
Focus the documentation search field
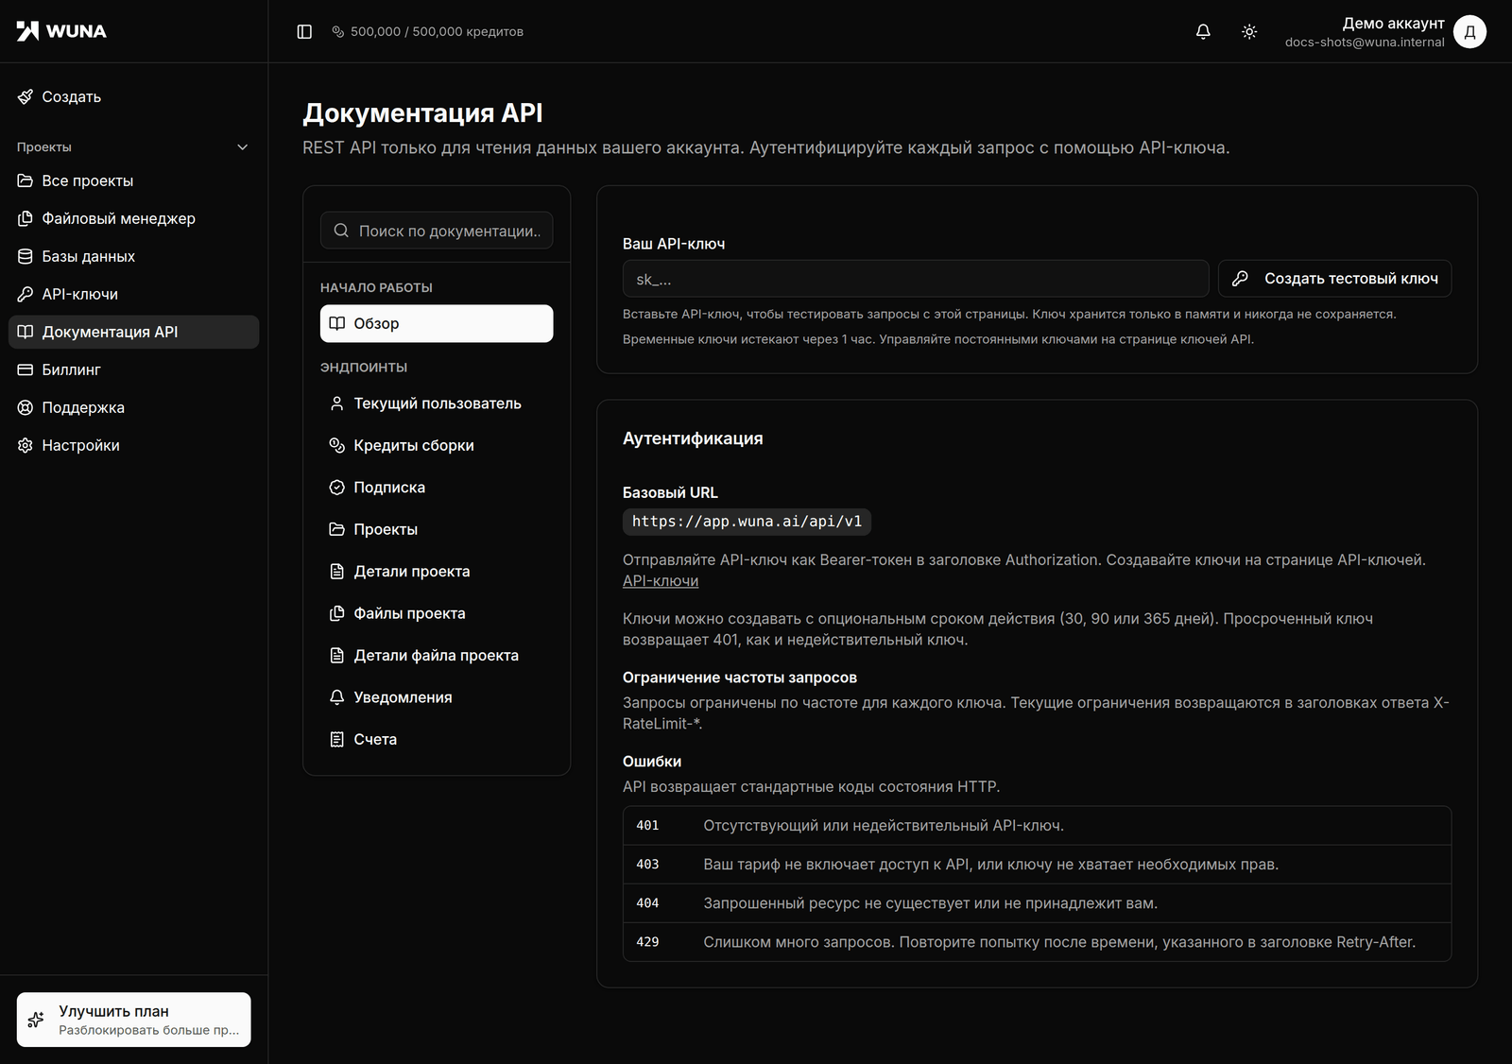click(437, 231)
